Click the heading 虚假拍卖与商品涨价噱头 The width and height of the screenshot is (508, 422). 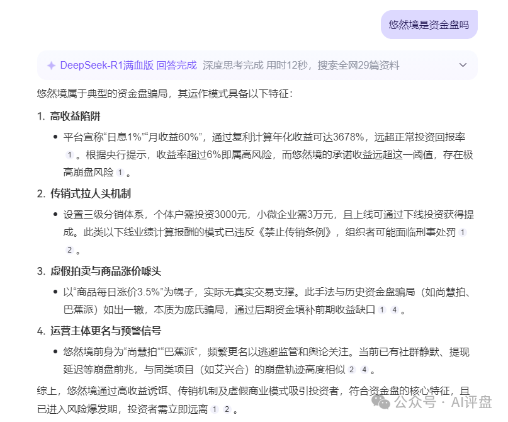coord(106,271)
